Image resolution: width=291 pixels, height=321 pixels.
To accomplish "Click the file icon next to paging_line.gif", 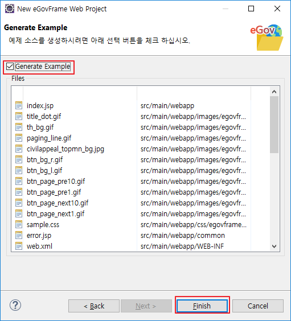I will [x=19, y=138].
